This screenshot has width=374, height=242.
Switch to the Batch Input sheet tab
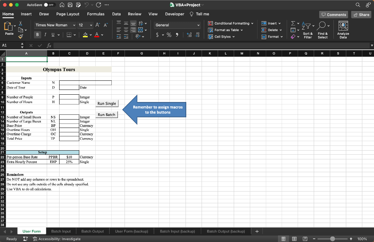[x=61, y=231]
